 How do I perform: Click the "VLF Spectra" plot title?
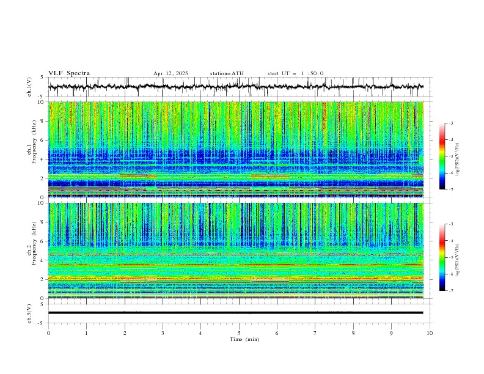click(69, 73)
